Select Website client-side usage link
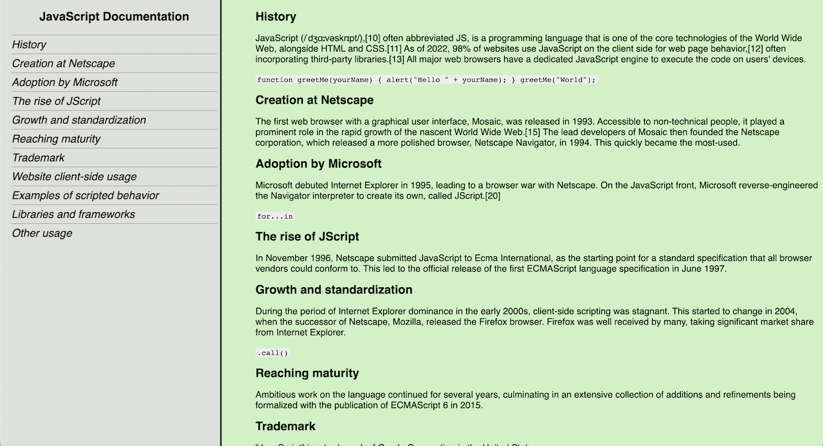 pyautogui.click(x=73, y=177)
